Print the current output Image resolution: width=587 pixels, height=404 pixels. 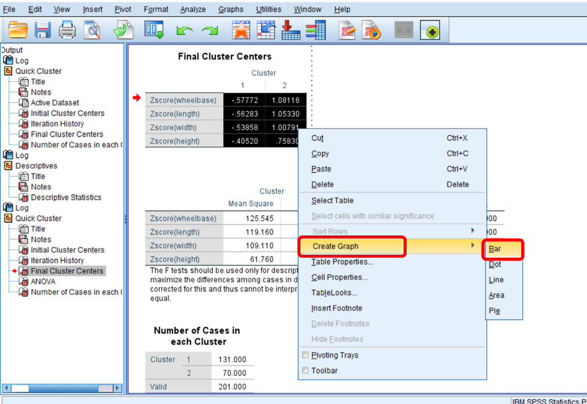[x=66, y=30]
